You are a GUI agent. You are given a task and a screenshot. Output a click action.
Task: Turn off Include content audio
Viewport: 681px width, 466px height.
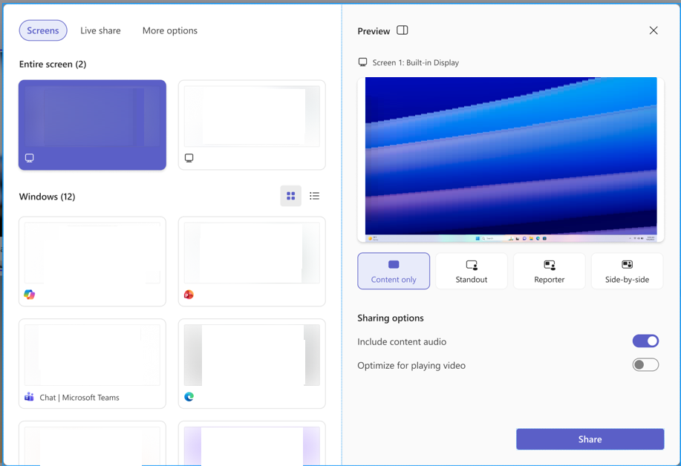click(x=645, y=341)
